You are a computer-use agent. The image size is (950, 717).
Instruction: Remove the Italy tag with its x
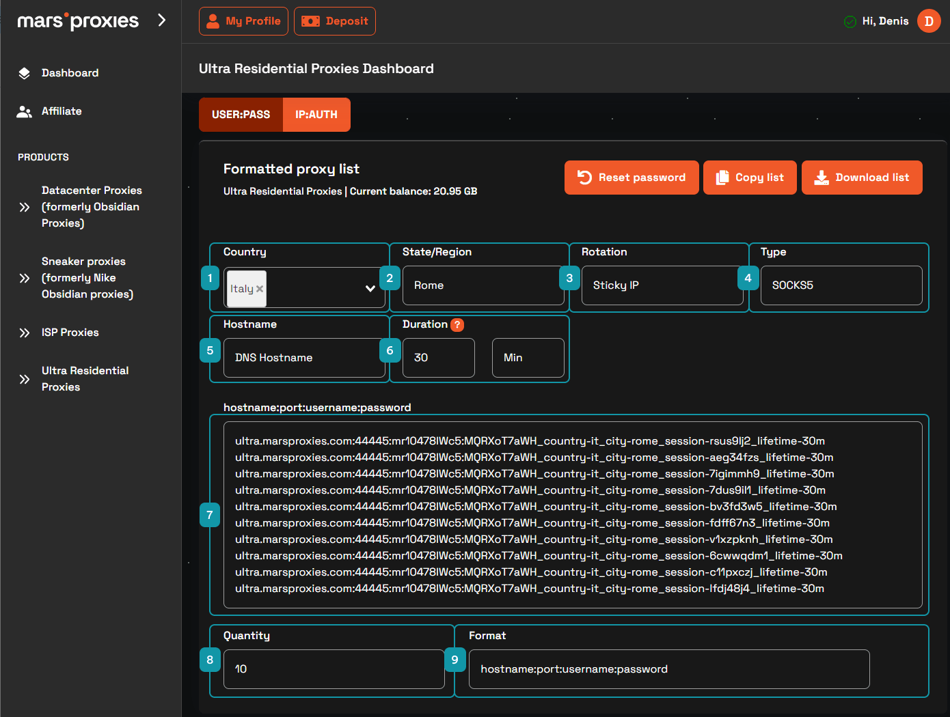pyautogui.click(x=260, y=289)
